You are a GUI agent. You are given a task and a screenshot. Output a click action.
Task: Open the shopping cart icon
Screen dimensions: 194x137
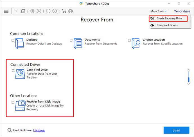point(64,11)
